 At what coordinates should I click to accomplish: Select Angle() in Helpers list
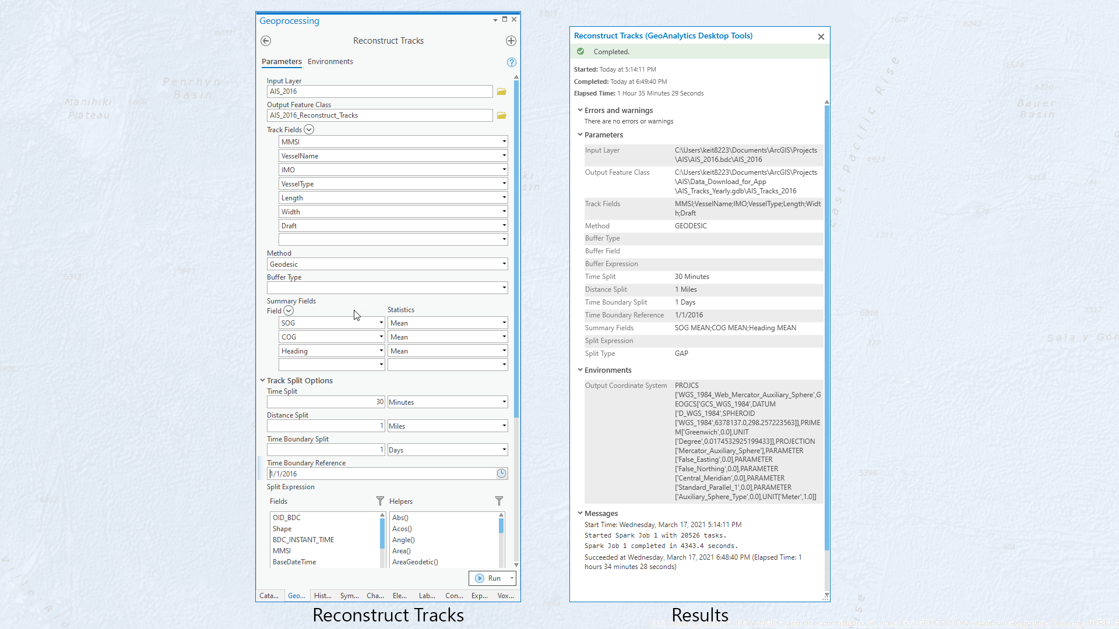tap(403, 540)
